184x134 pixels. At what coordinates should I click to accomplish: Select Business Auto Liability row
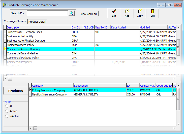(90, 36)
